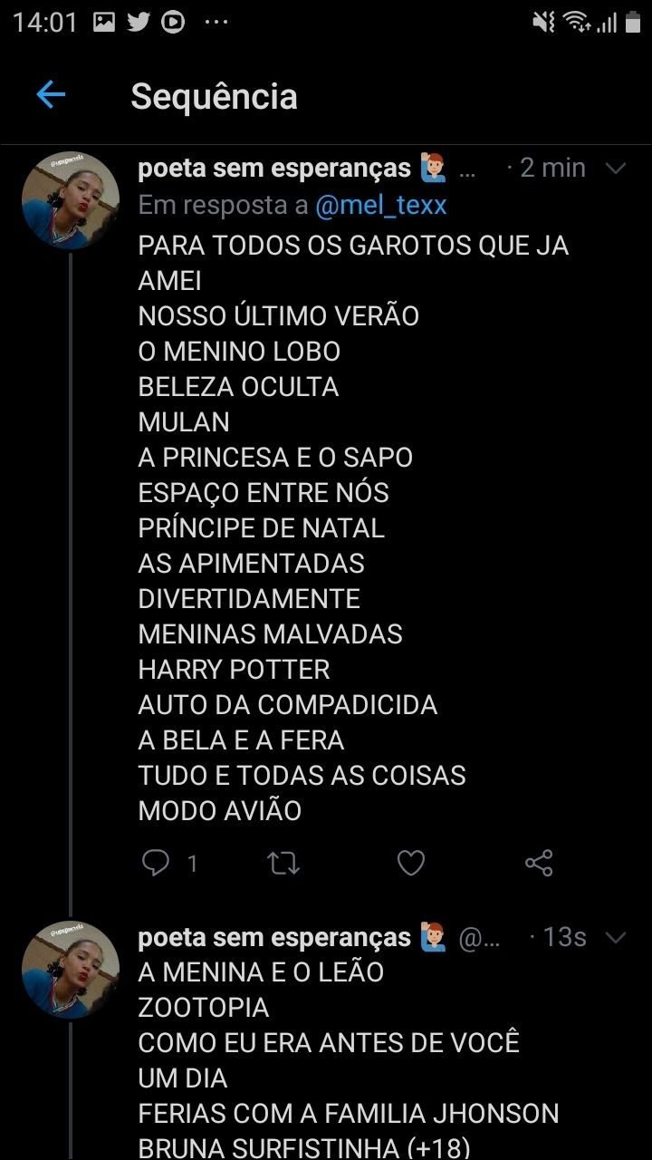The image size is (652, 1160).
Task: Open second tweet author's profile picture
Action: [71, 970]
